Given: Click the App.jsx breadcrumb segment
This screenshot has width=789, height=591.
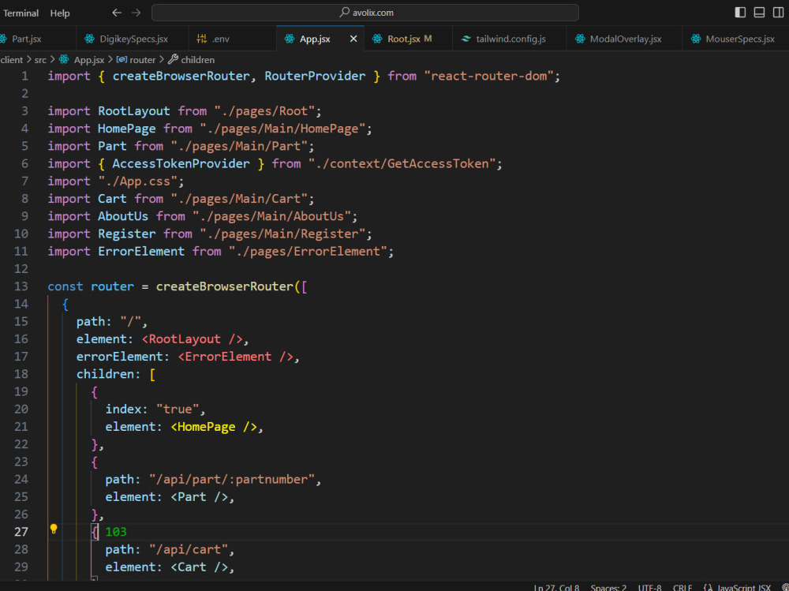Looking at the screenshot, I should click(x=89, y=60).
